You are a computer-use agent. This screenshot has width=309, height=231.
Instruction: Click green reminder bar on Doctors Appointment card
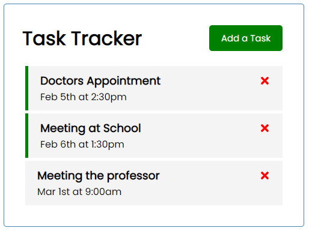coord(26,88)
